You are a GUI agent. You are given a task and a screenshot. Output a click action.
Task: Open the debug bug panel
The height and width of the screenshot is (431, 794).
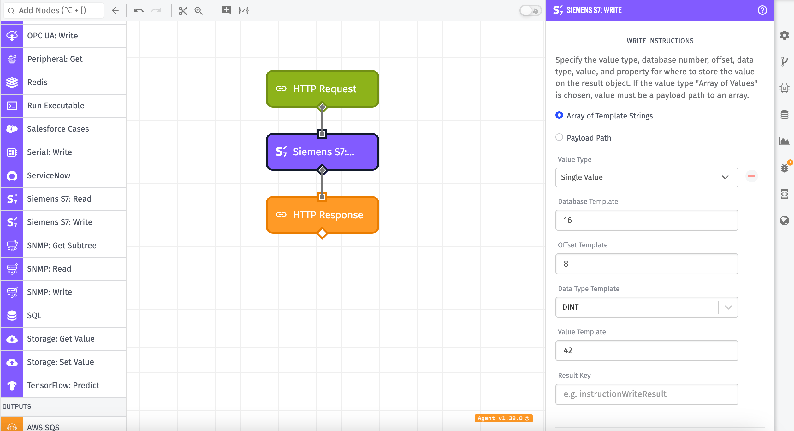tap(785, 168)
